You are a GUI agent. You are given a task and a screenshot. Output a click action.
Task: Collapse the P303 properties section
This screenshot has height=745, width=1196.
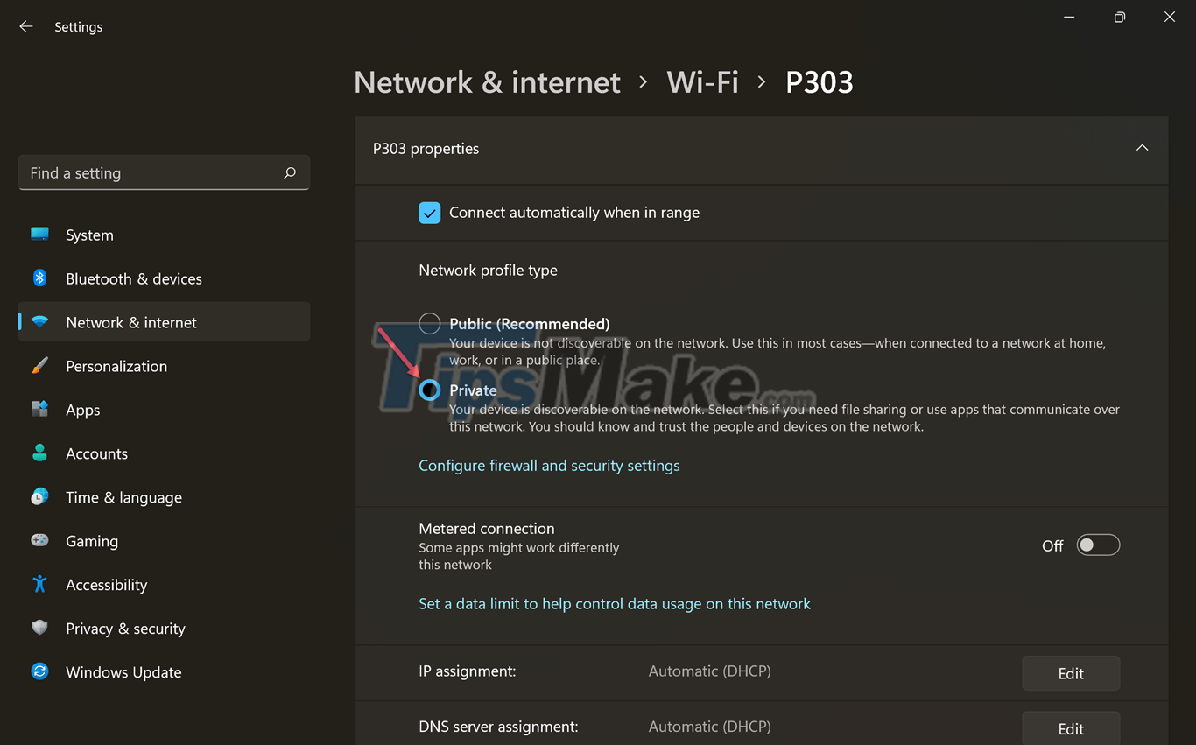(1142, 148)
